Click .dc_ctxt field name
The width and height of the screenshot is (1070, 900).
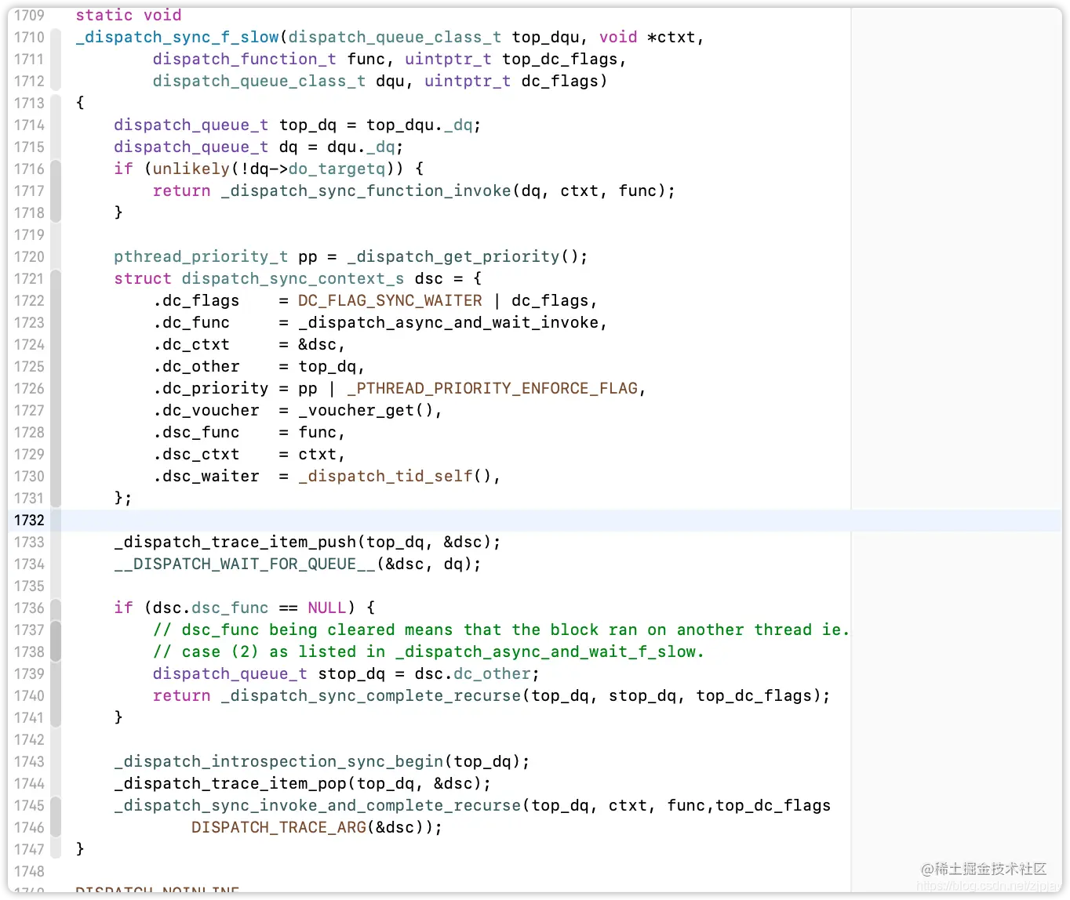tap(191, 344)
